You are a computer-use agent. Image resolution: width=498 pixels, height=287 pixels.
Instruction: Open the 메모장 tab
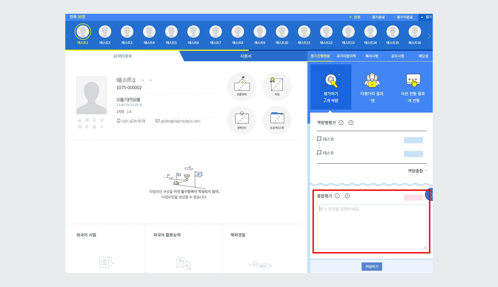[x=423, y=56]
